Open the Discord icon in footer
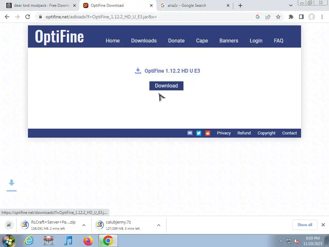 (190, 133)
